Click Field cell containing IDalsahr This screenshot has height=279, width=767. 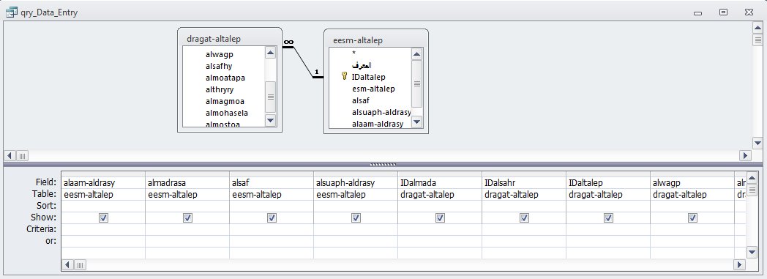[x=524, y=182]
